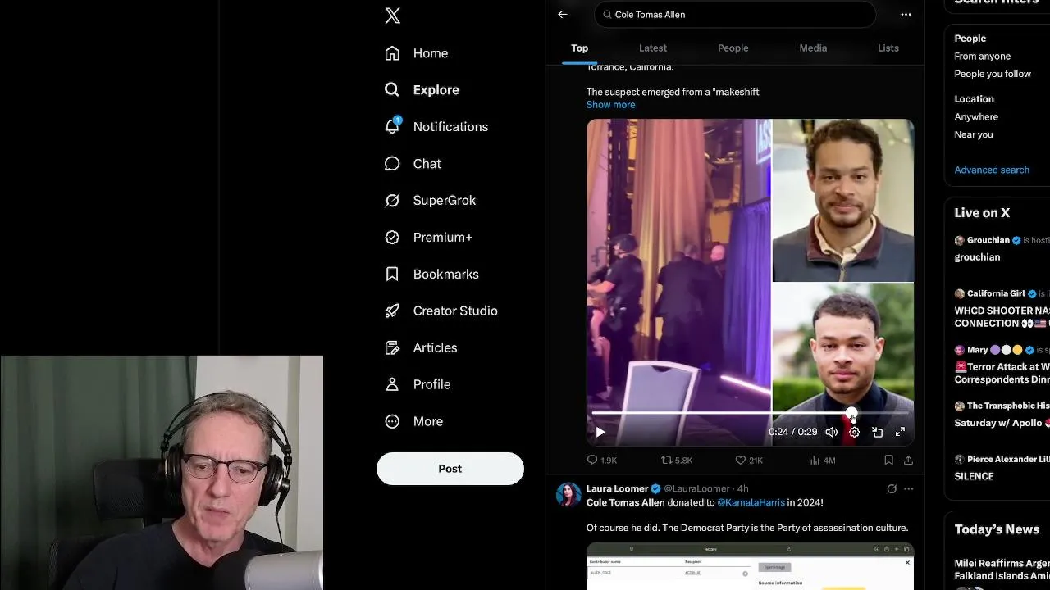Open the More circle icon
The width and height of the screenshot is (1050, 590).
click(x=392, y=421)
